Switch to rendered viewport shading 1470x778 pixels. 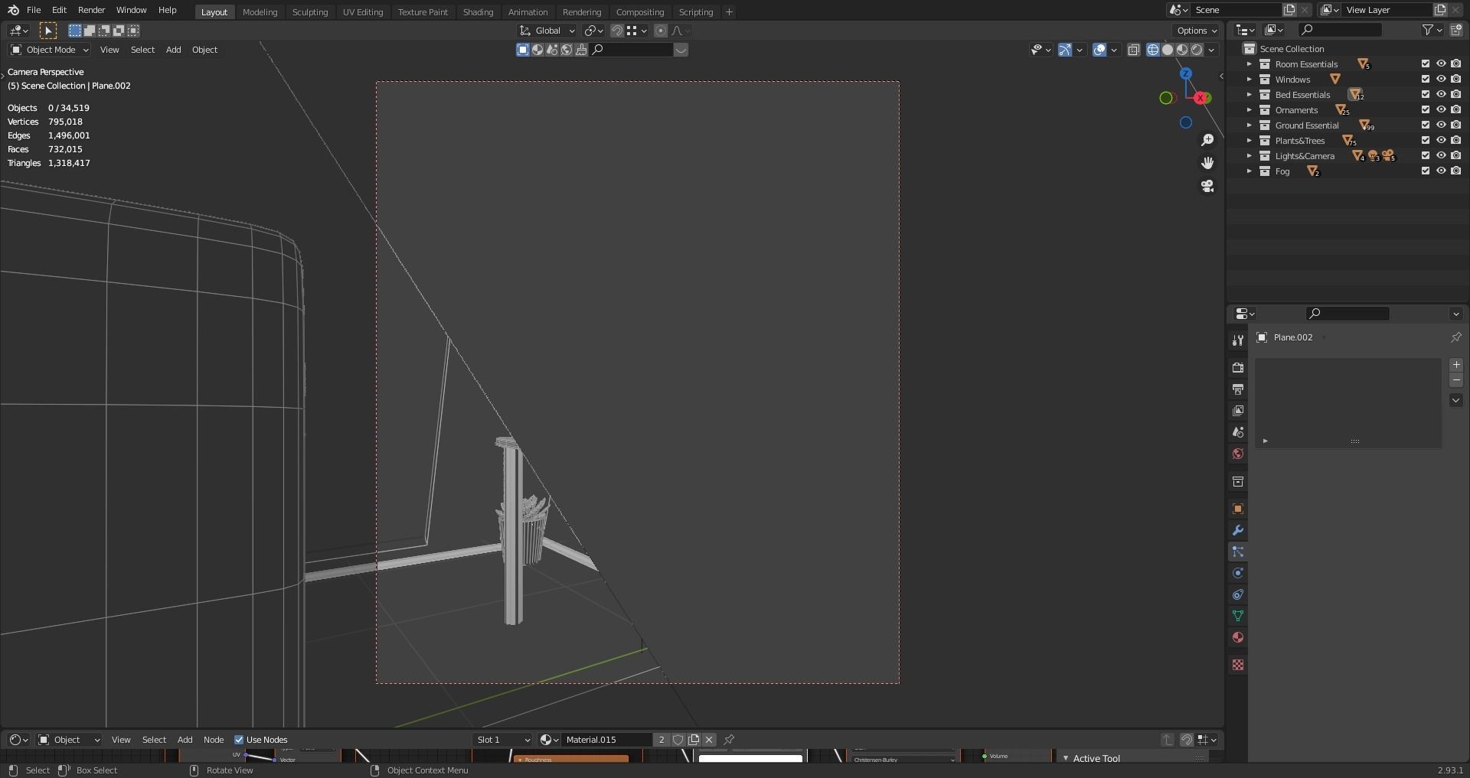pos(1197,50)
